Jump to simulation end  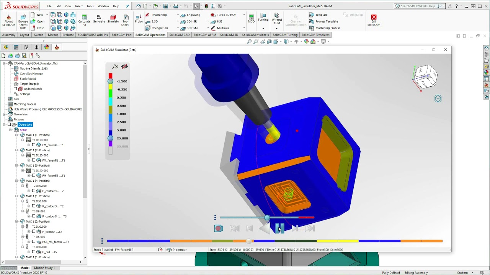(x=310, y=228)
